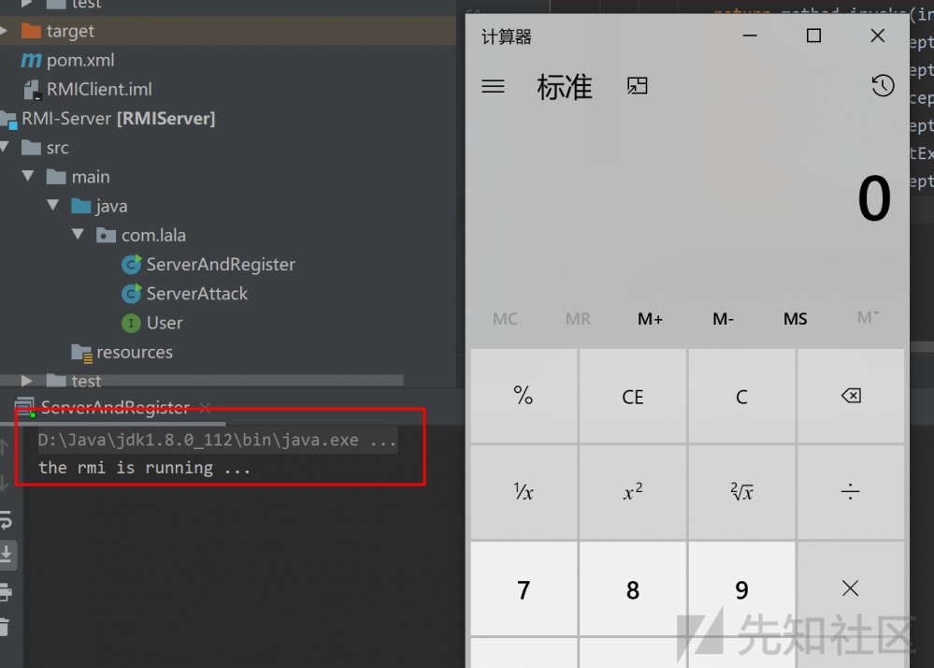Open the User interface file
This screenshot has height=668, width=934.
point(165,323)
